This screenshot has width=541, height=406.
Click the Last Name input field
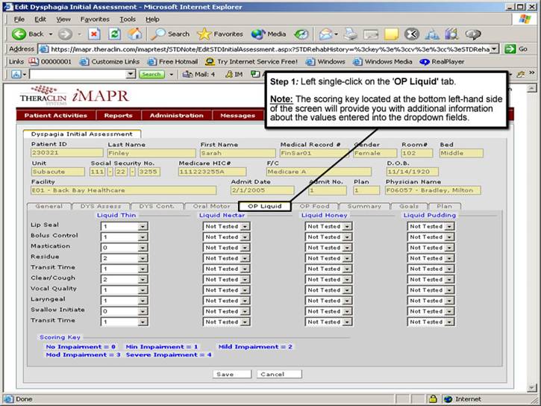tap(149, 153)
